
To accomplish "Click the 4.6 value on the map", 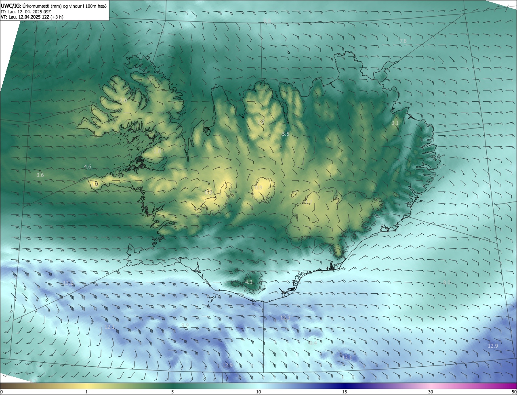I will [x=87, y=166].
